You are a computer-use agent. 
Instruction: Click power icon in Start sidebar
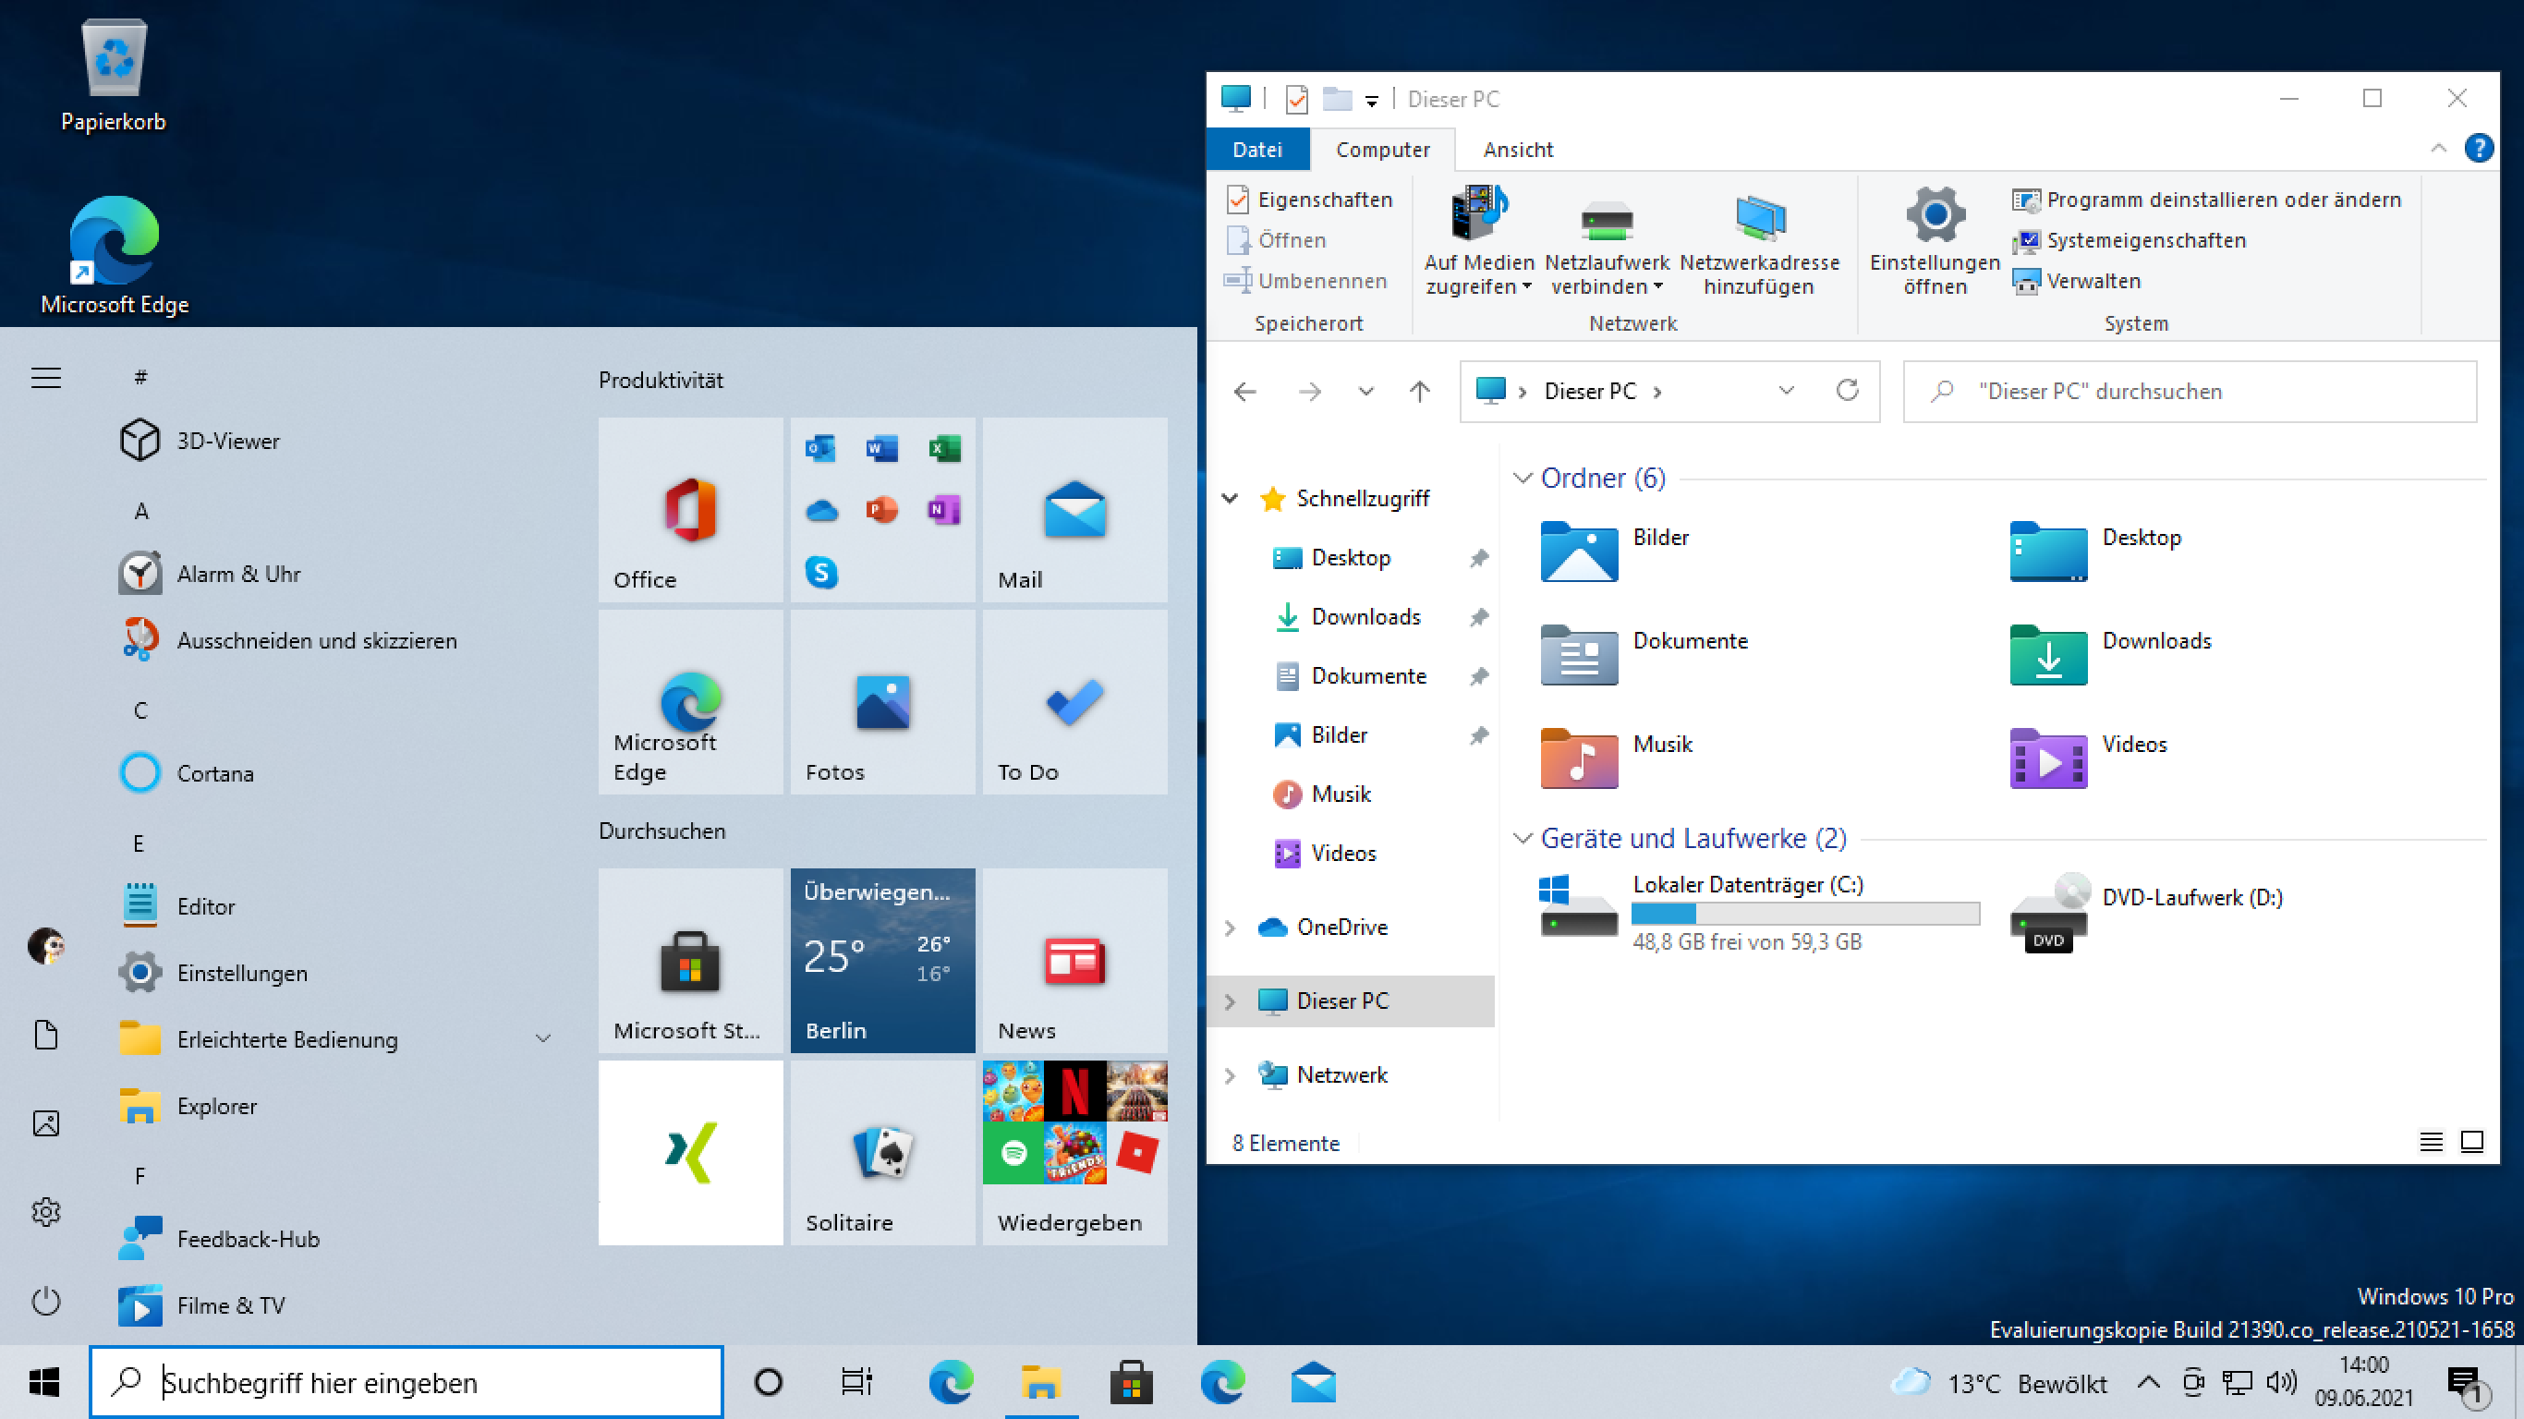pos(46,1302)
